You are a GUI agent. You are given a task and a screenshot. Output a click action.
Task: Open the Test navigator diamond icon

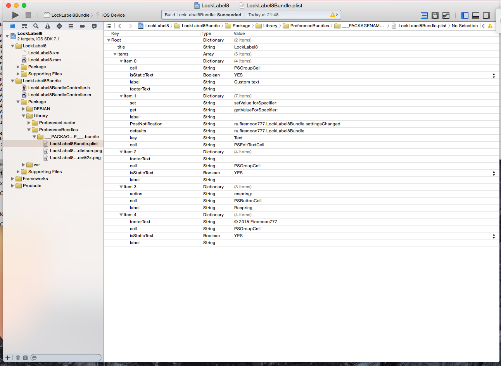click(59, 26)
